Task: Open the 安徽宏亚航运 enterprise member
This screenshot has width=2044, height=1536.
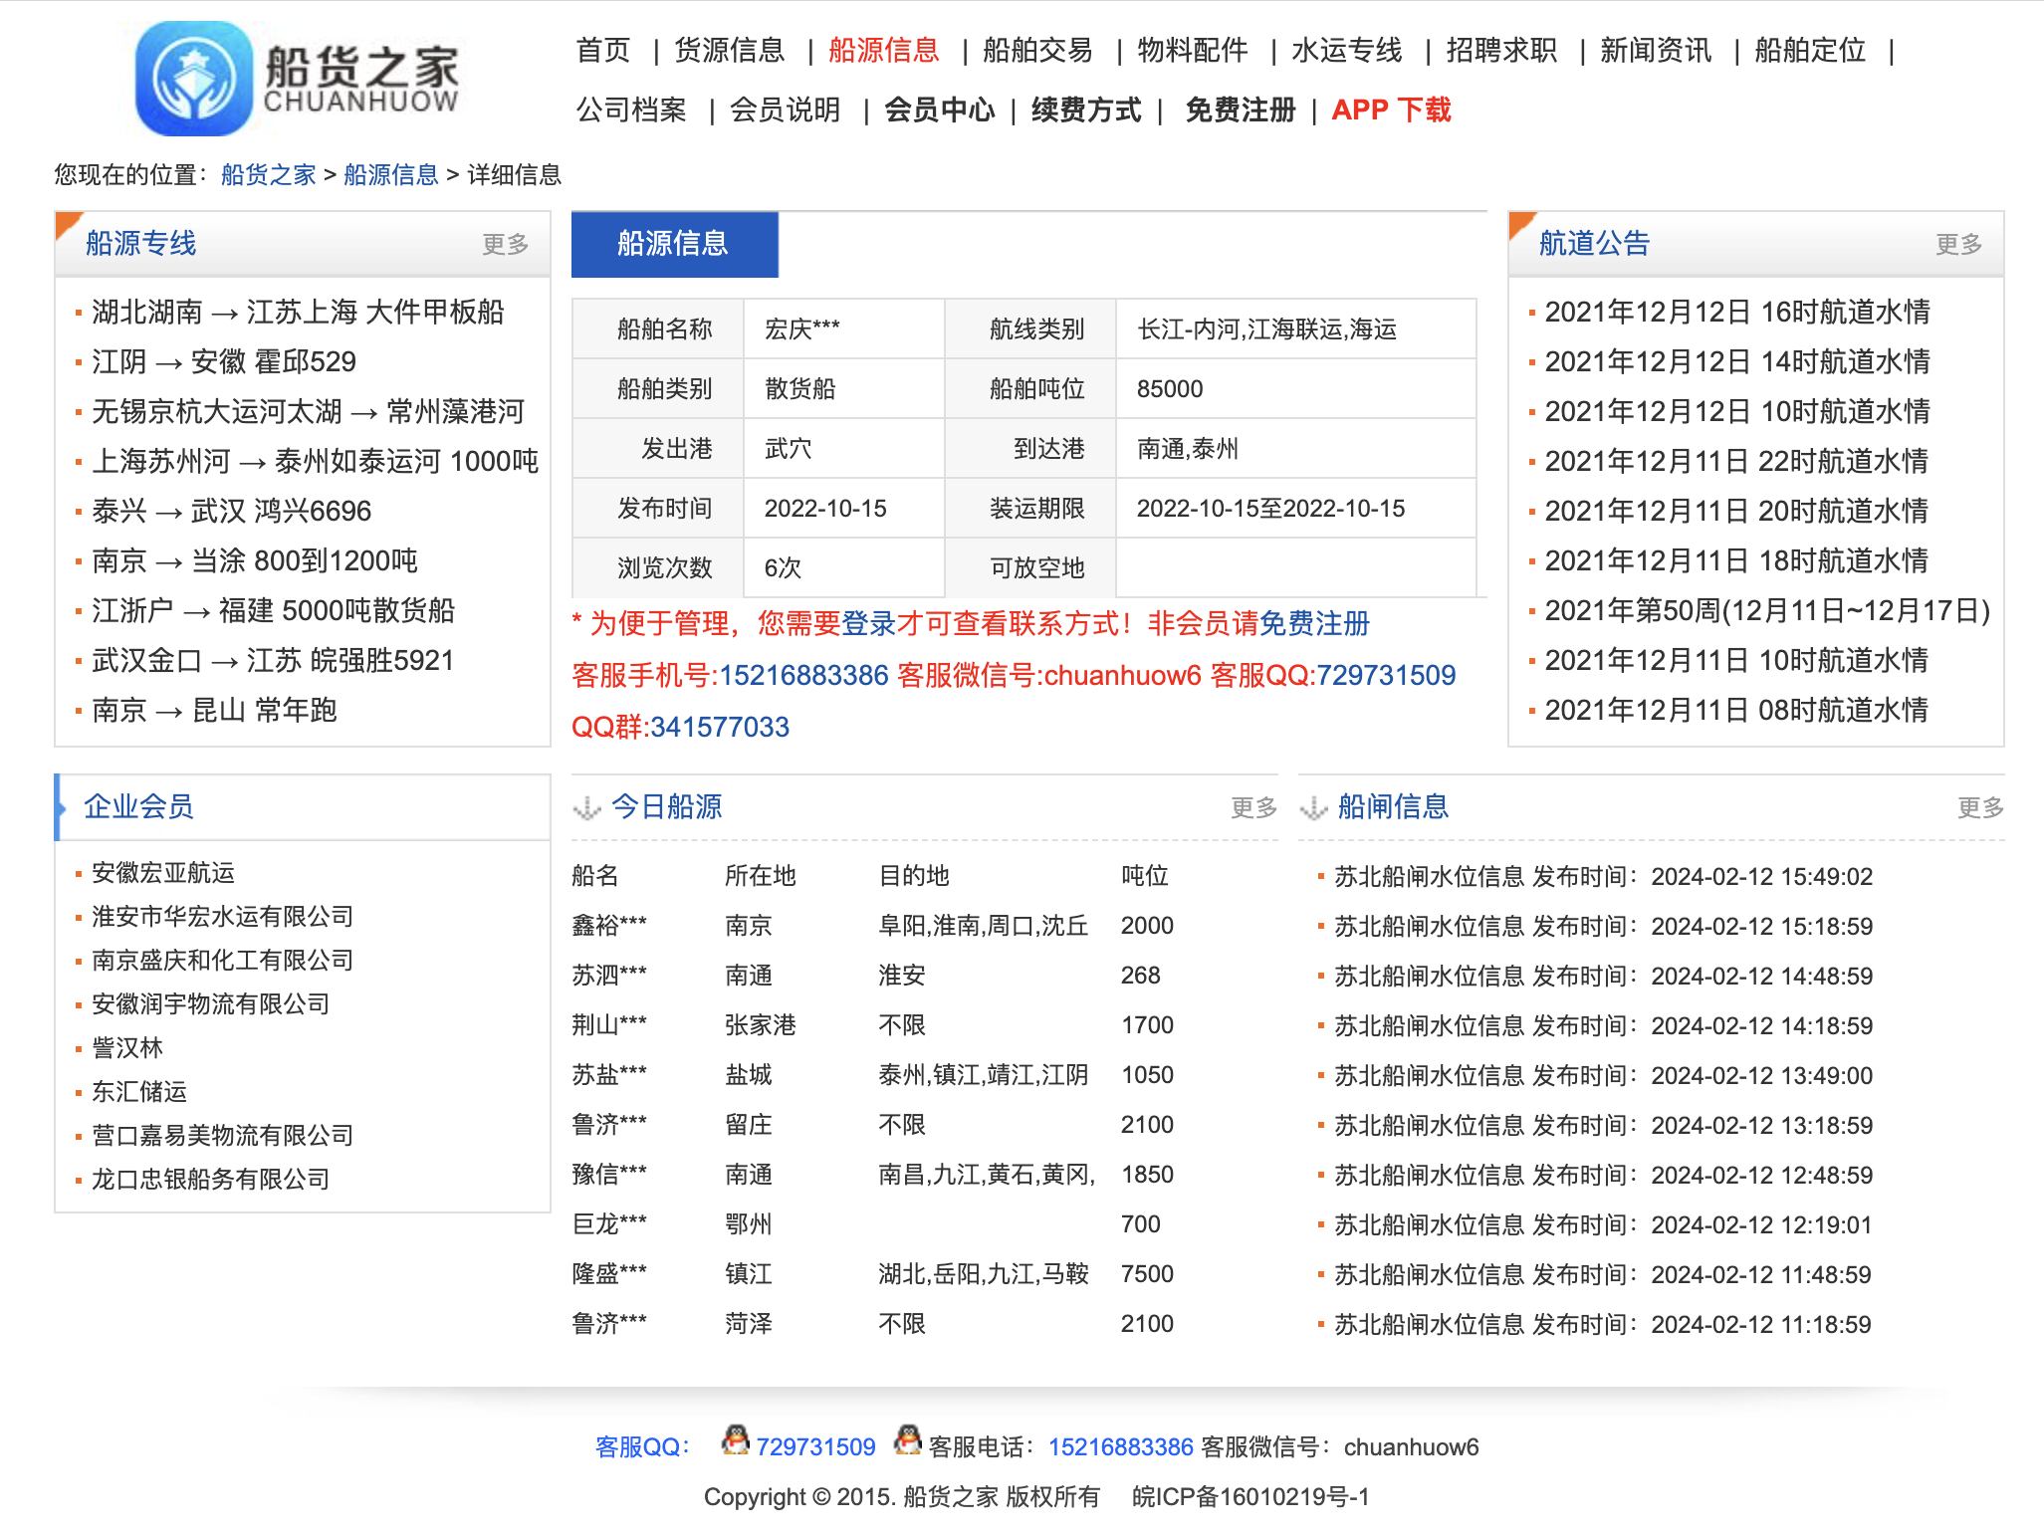Action: [163, 873]
